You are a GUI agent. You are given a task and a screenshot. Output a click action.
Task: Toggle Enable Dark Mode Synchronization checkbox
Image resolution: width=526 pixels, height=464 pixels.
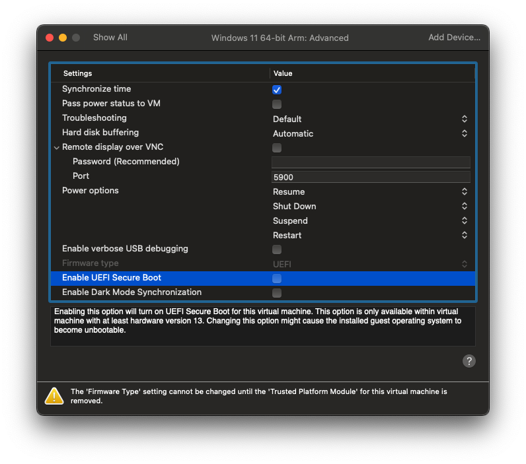[x=277, y=293]
